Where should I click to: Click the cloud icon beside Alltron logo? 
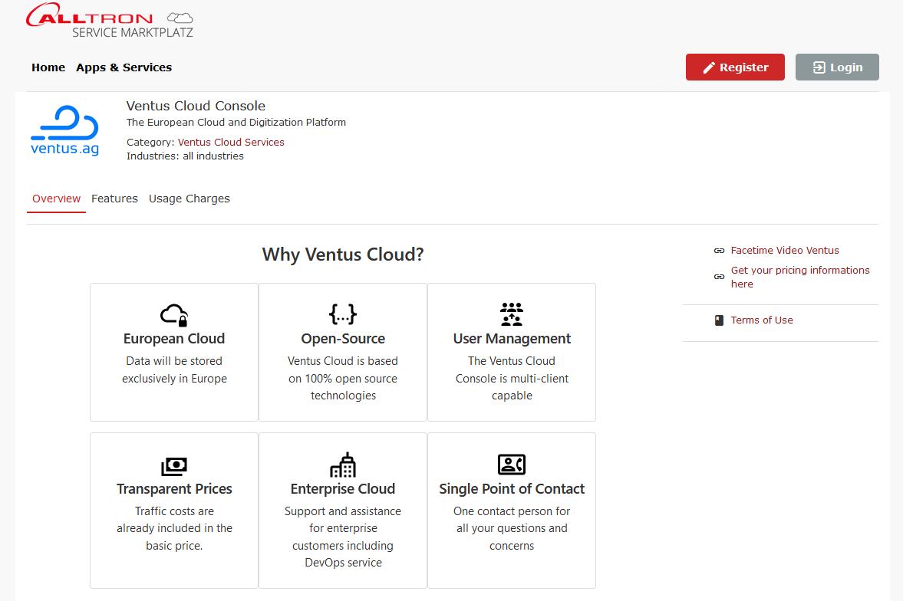click(x=180, y=18)
